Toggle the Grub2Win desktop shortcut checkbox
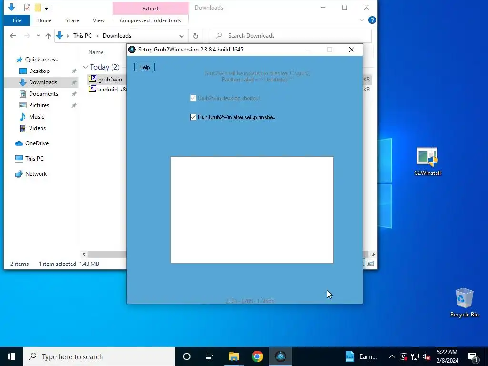 click(x=193, y=98)
